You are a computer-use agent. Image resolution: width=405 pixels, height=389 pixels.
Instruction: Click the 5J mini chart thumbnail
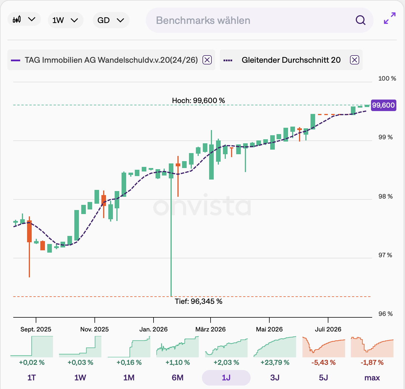[x=323, y=347]
